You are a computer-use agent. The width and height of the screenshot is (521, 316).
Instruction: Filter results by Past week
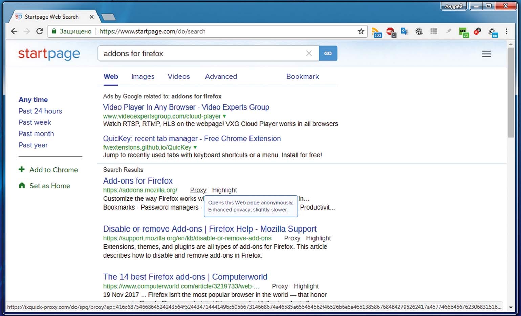35,122
